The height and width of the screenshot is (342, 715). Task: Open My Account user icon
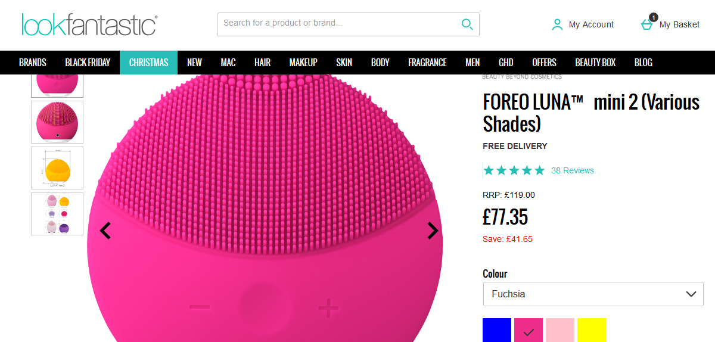(x=557, y=24)
